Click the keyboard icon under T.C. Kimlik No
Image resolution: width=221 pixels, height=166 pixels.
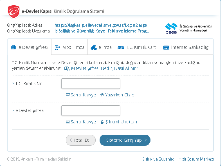click(68, 95)
